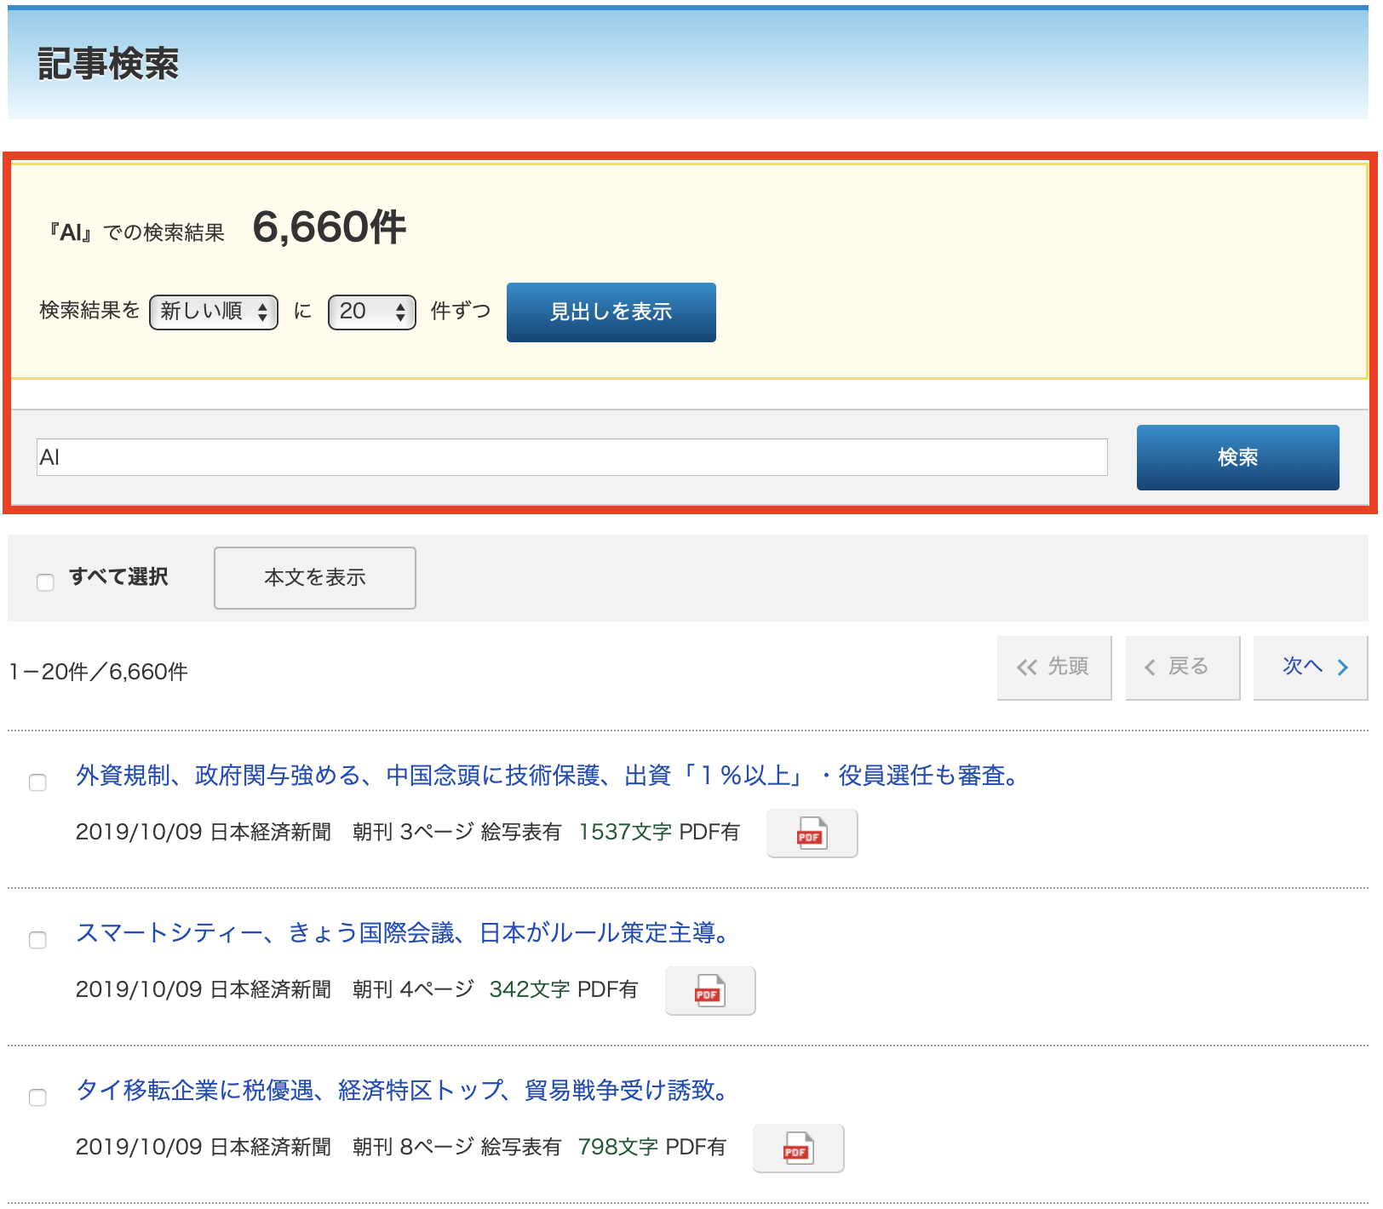The height and width of the screenshot is (1209, 1383).
Task: Open article タイ移転企業に税優遇
Action: [402, 1091]
